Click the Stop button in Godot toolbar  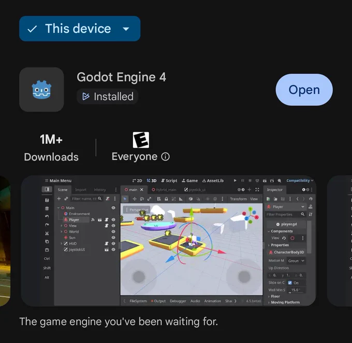coord(250,180)
